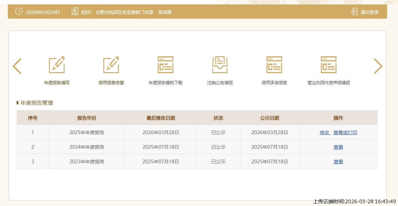This screenshot has width=398, height=206.
Task: Select the 2025年年度报告 table cell
Action: 87,132
